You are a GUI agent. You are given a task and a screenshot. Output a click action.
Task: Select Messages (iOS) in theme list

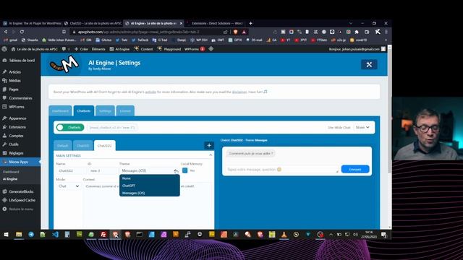150,193
